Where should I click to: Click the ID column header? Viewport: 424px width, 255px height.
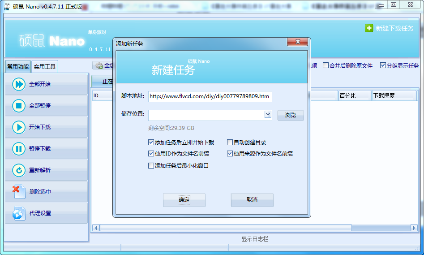point(102,95)
